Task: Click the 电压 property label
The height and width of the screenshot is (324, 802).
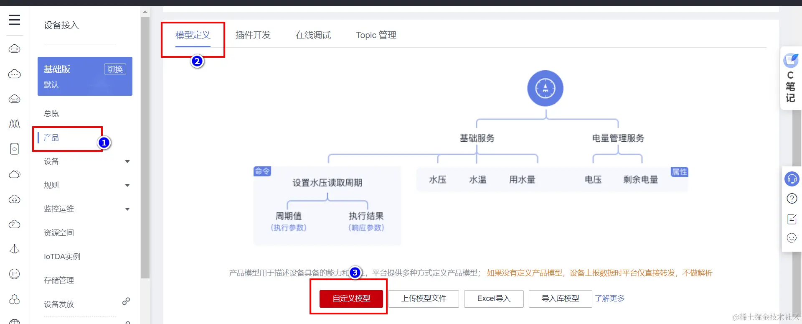Action: (593, 180)
